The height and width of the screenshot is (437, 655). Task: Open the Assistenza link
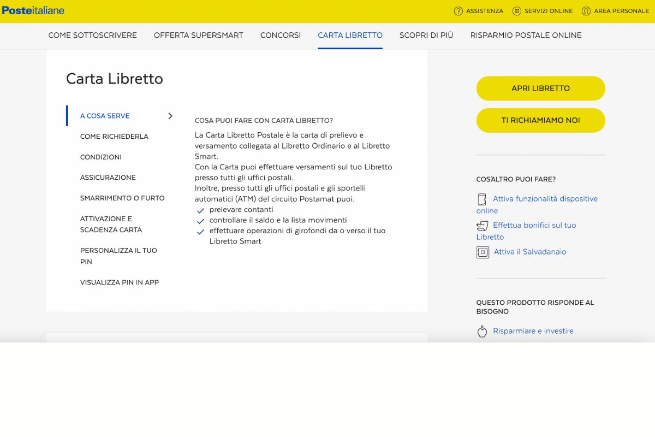click(x=485, y=11)
